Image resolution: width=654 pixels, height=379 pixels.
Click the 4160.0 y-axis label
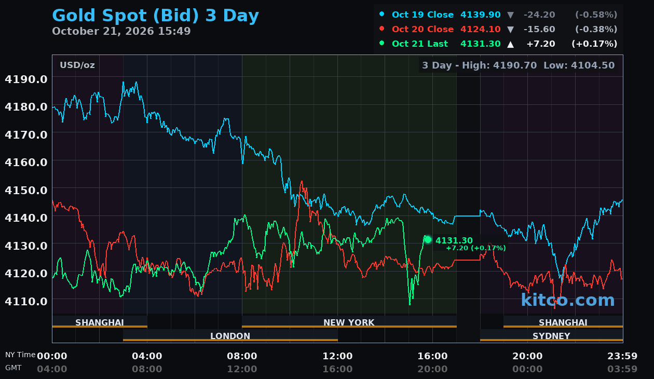point(26,162)
